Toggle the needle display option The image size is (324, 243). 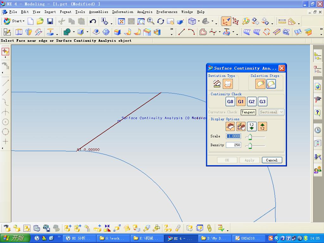230,127
